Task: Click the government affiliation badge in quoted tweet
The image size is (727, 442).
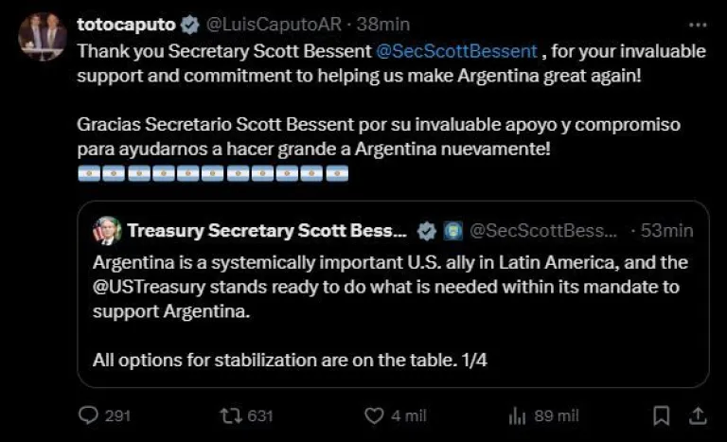Action: 453,230
